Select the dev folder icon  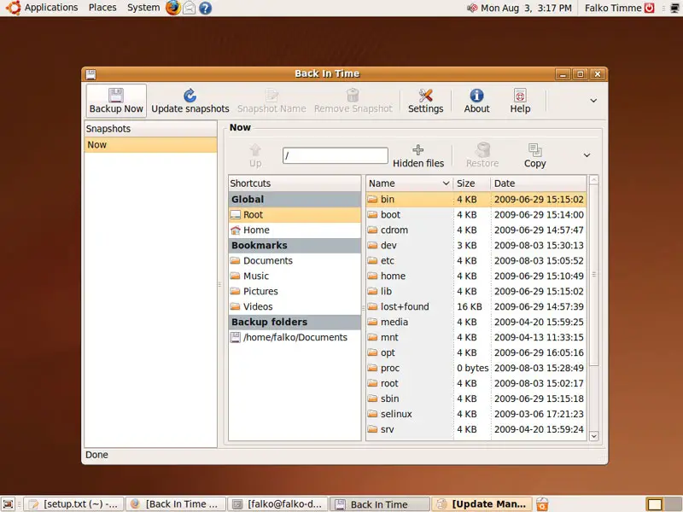[x=372, y=246]
